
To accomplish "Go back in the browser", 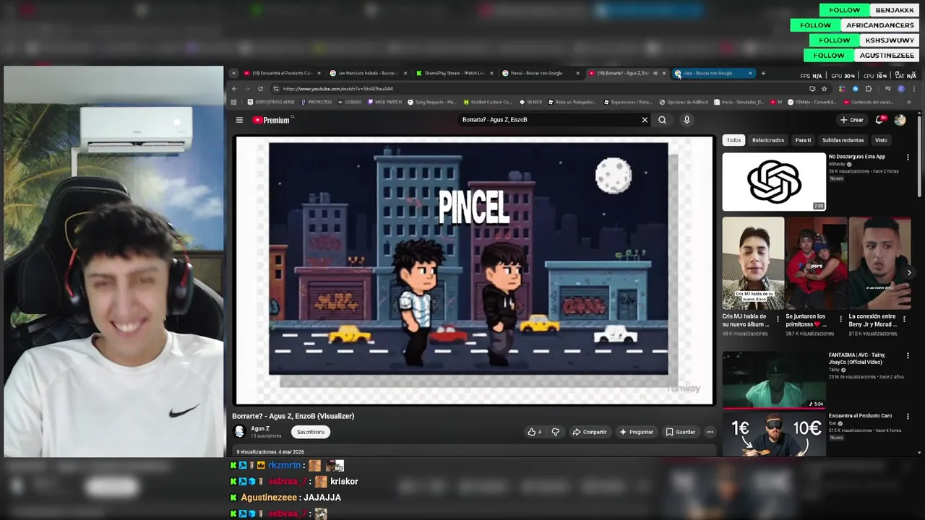I will (234, 89).
